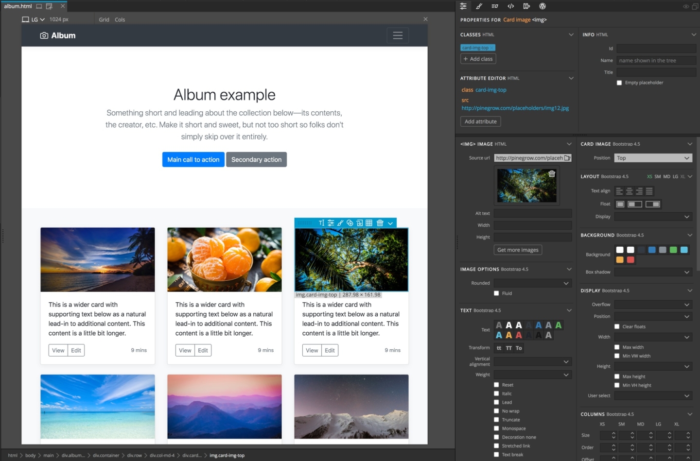Delete the selected image using toolbar trash icon
Screen dimensions: 700x461
coord(380,223)
